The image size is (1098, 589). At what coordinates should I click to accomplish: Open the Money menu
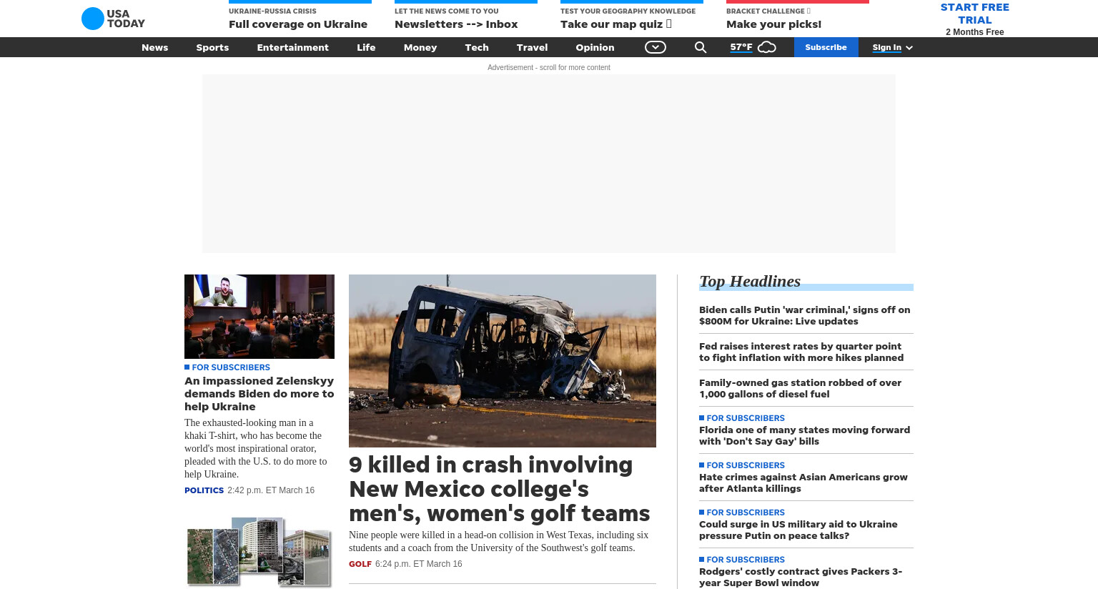pyautogui.click(x=420, y=47)
